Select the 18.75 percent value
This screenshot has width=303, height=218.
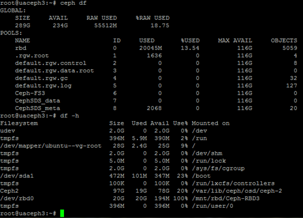pyautogui.click(x=160, y=25)
